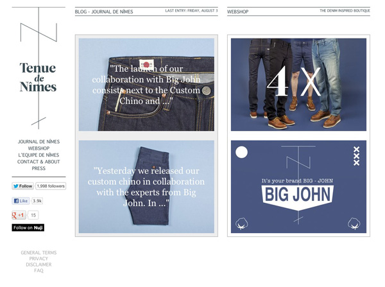
Task: Click the white circle on Big John banner
Action: coord(242,152)
